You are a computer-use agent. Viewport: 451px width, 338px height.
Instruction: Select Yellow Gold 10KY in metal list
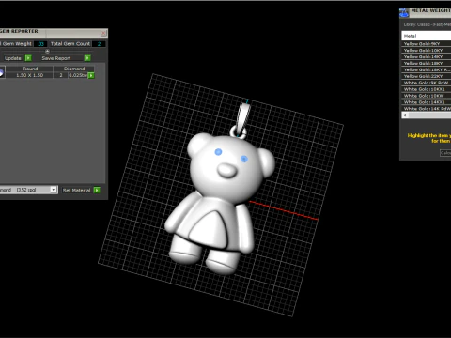(427, 51)
